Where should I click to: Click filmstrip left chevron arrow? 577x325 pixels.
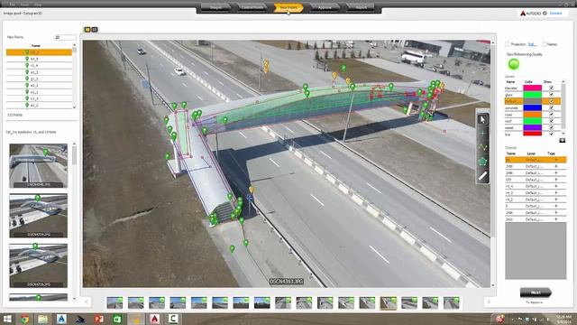87,302
